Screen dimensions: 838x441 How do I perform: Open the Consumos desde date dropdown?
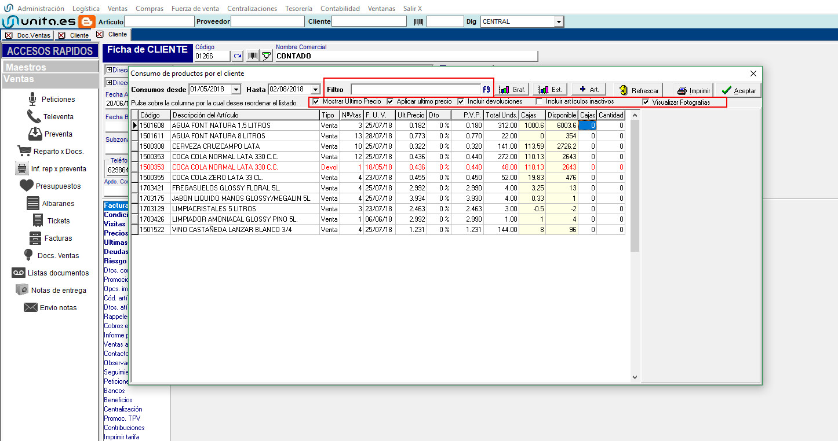[236, 90]
